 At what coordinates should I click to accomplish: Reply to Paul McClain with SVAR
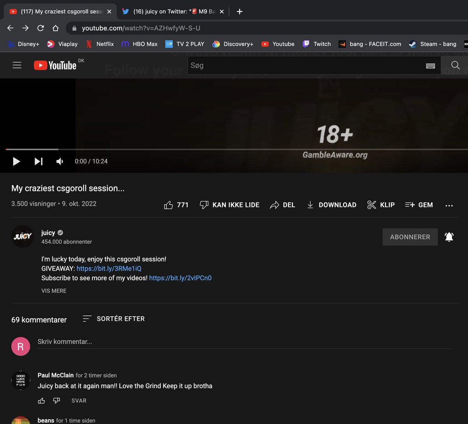[x=79, y=401]
